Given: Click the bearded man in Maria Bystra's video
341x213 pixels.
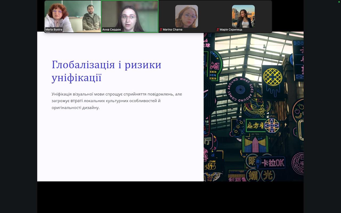Looking at the screenshot, I should coord(91,19).
